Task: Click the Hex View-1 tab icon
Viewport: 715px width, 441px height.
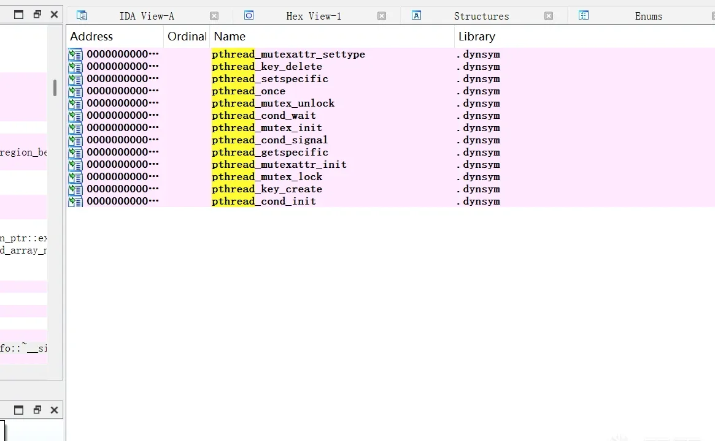Action: click(249, 15)
